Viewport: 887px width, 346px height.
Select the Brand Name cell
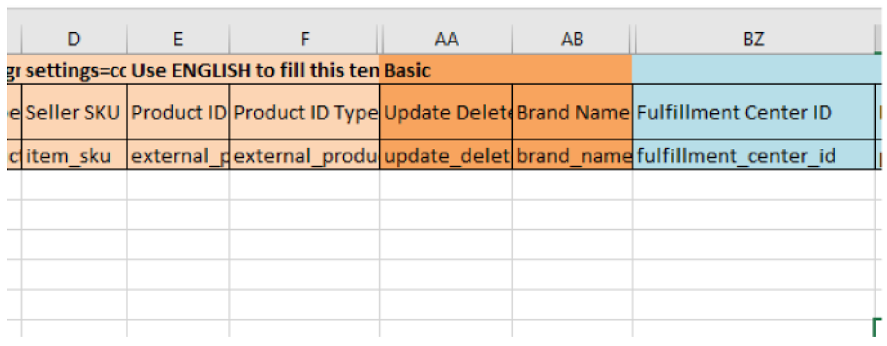[x=572, y=112]
